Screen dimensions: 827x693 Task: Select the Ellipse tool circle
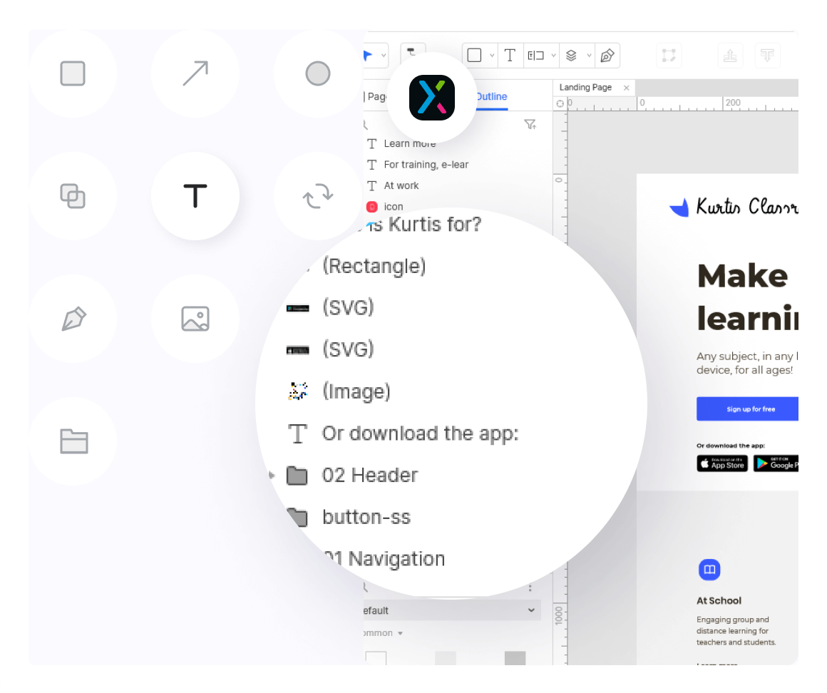(318, 73)
